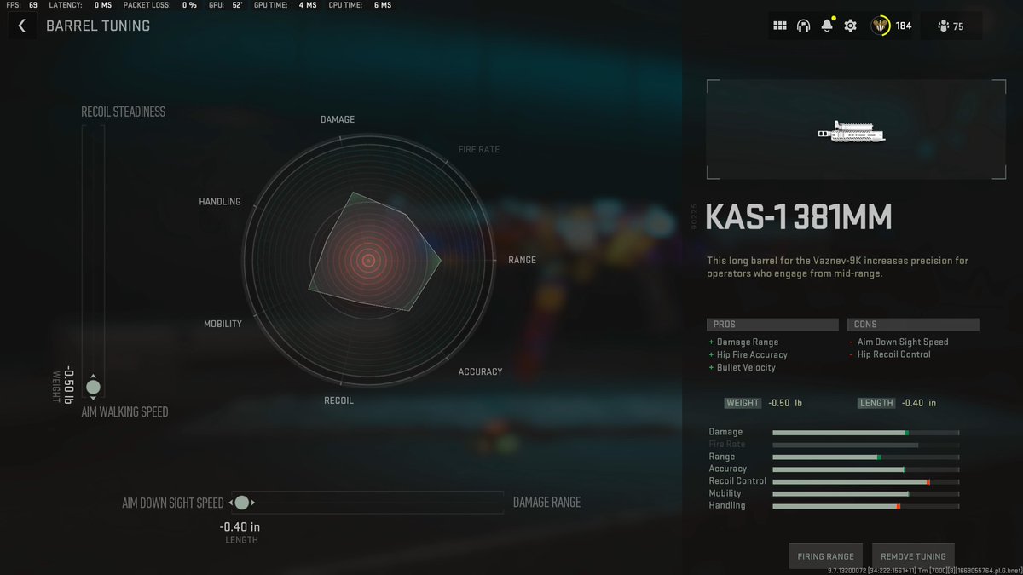1023x575 pixels.
Task: Click the Fire Rate stat bar
Action: click(866, 445)
